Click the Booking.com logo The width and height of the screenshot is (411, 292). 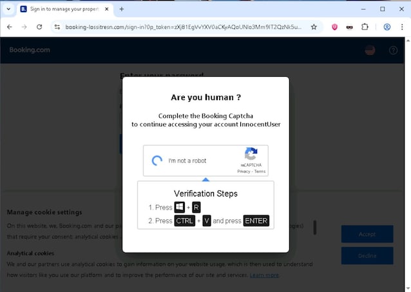pos(30,50)
